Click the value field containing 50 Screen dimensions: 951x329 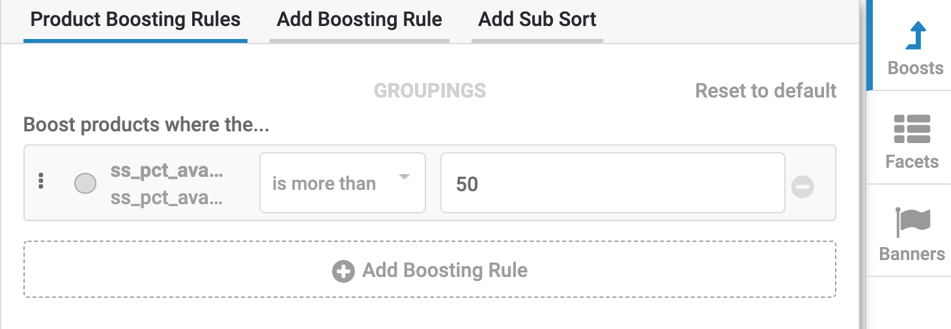tap(612, 183)
